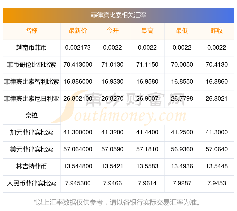This screenshot has width=237, height=211.
Task: Click the latest price 57.064000
Action: (78, 149)
